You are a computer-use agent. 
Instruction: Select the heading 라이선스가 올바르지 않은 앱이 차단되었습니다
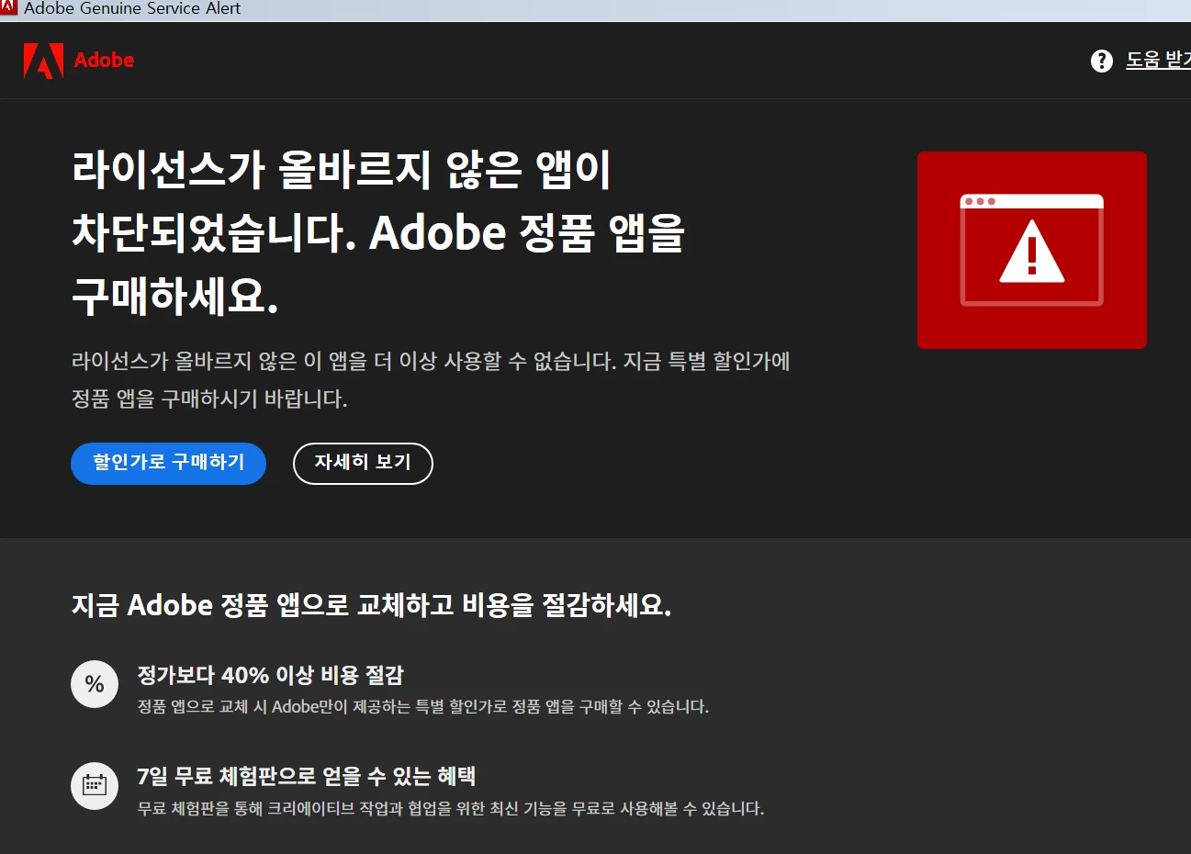(378, 233)
